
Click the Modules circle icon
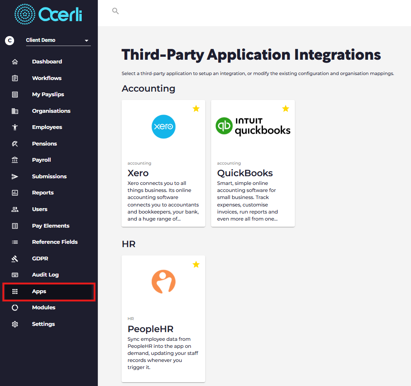[15, 307]
